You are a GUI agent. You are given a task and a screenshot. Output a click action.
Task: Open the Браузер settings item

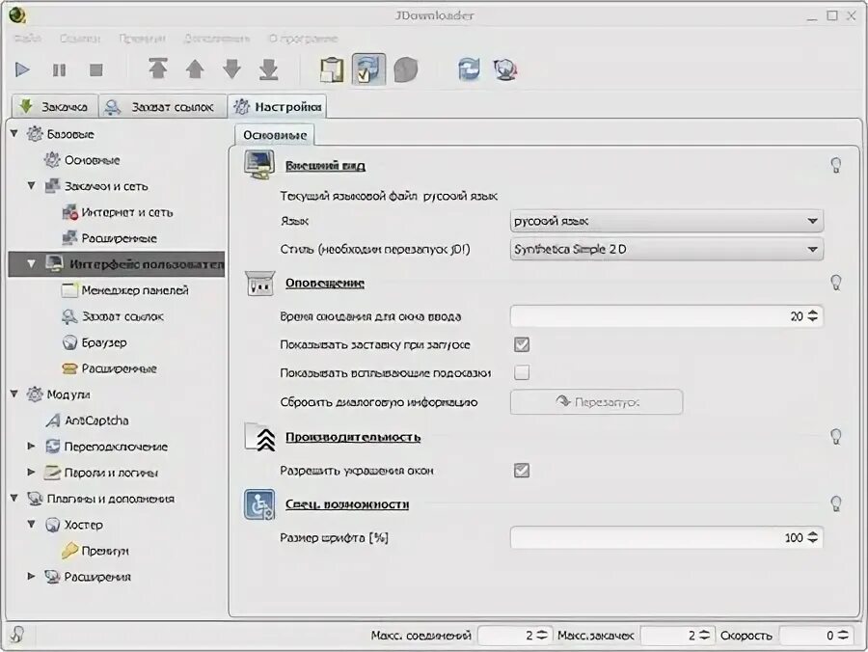click(x=95, y=342)
